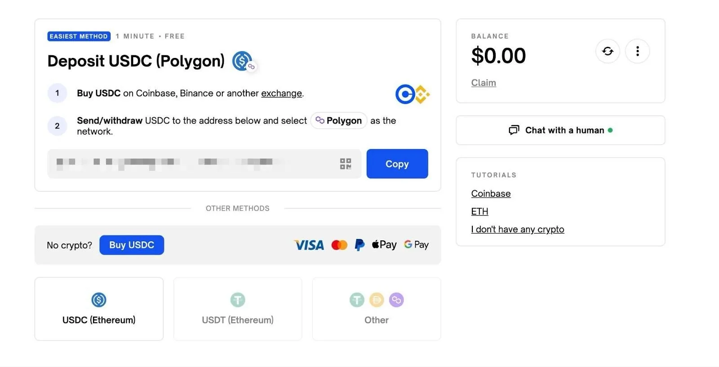
Task: Select the USDC (Ethereum) deposit method
Action: 99,309
